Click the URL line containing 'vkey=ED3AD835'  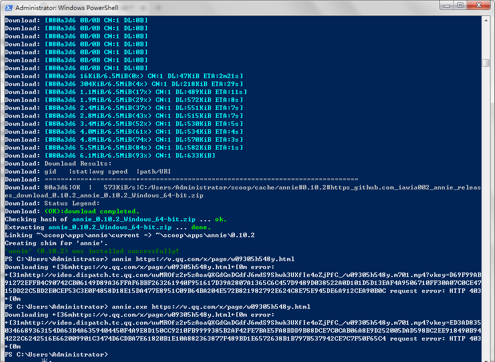243,323
